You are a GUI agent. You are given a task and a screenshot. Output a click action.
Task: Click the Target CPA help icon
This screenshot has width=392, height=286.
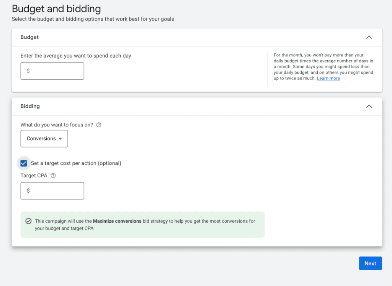pyautogui.click(x=53, y=176)
